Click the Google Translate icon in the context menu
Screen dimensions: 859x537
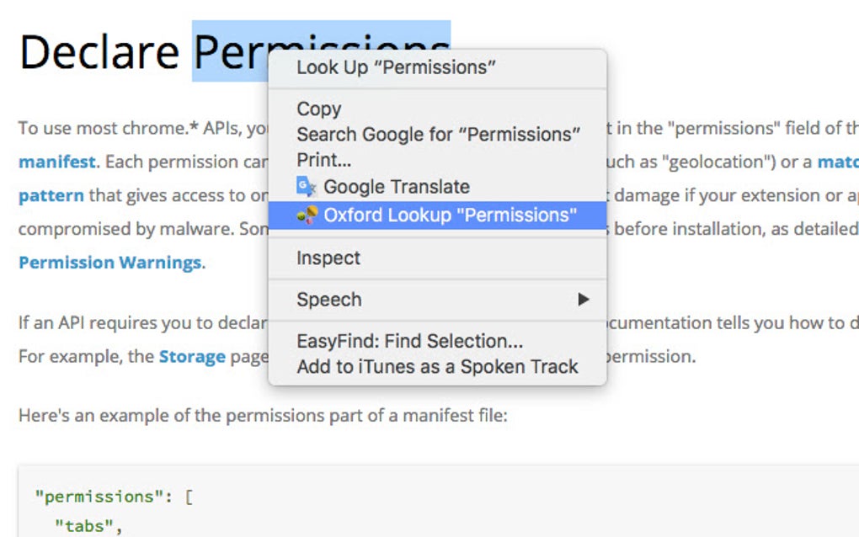click(x=304, y=186)
